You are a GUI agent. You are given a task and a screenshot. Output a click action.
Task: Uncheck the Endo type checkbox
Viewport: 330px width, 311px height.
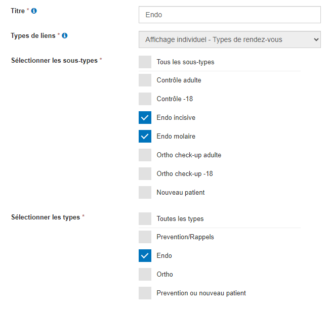pos(145,256)
